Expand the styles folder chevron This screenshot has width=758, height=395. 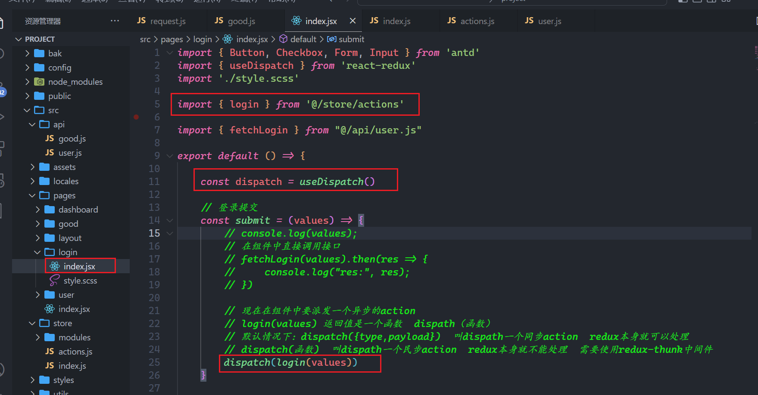click(x=32, y=380)
